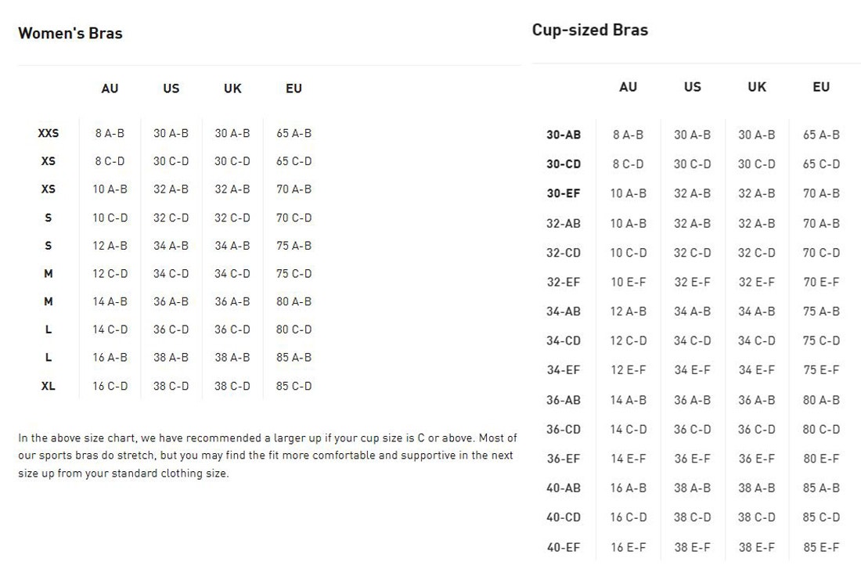Click the 65 A-B cell in XXS row
Viewport: 861px width, 587px height.
point(294,133)
